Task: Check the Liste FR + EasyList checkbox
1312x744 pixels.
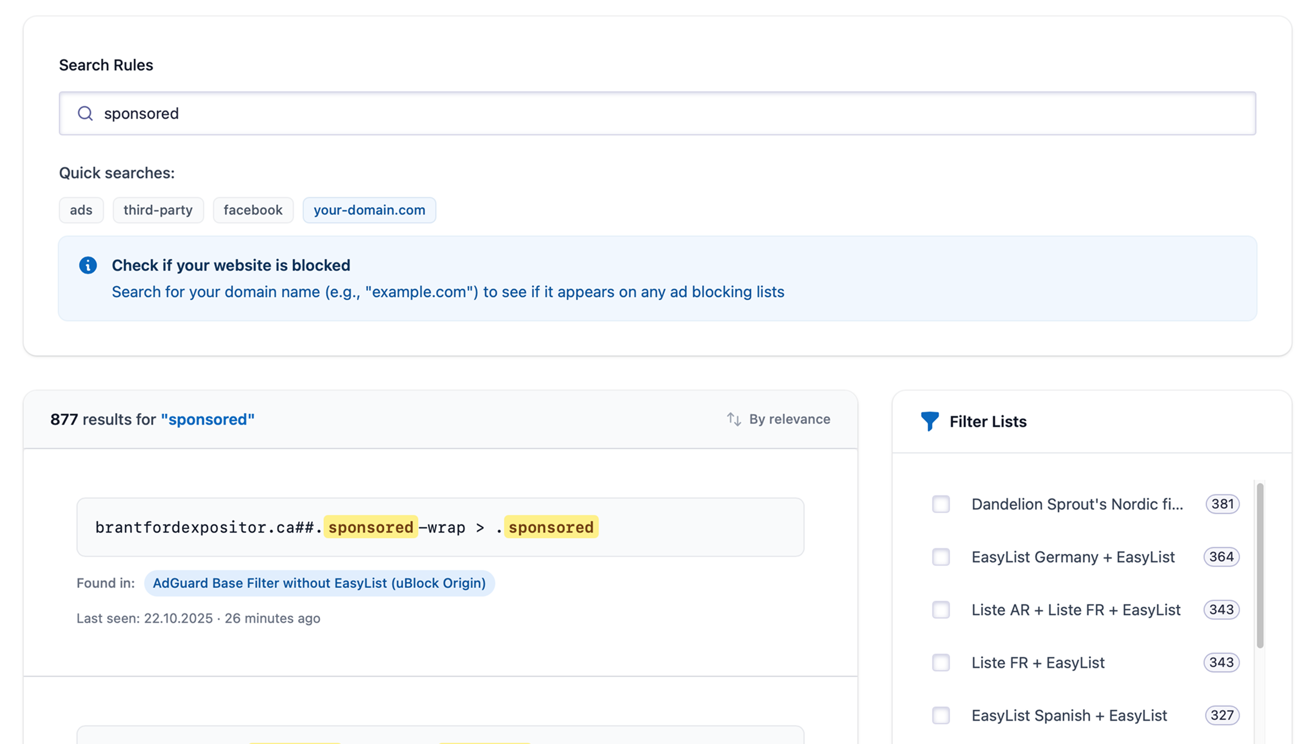Action: [941, 663]
